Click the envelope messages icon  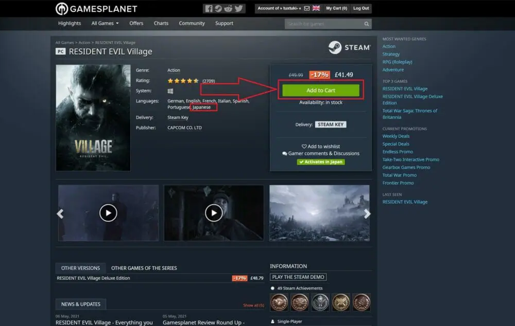[307, 8]
